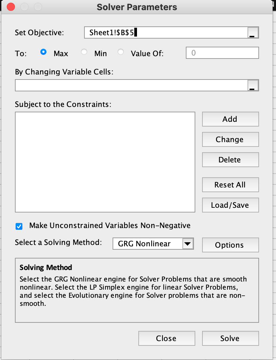Close the window with the red button
Screen dimensions: 276x360
point(11,7)
